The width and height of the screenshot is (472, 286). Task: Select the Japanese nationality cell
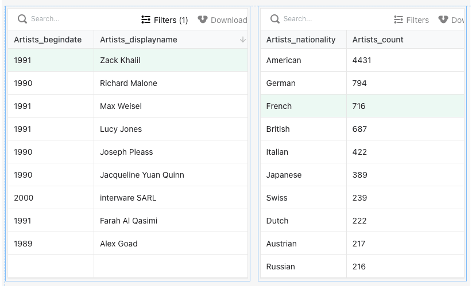(284, 175)
